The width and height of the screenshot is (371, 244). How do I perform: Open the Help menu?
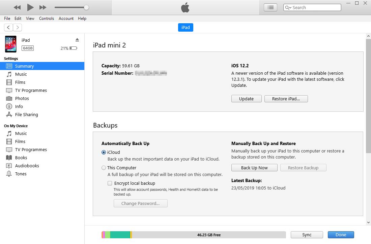point(82,19)
